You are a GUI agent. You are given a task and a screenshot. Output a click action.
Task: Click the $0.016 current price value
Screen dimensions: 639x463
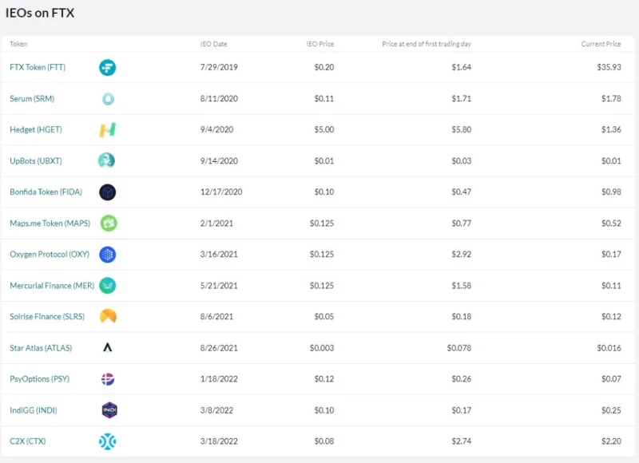pyautogui.click(x=609, y=348)
